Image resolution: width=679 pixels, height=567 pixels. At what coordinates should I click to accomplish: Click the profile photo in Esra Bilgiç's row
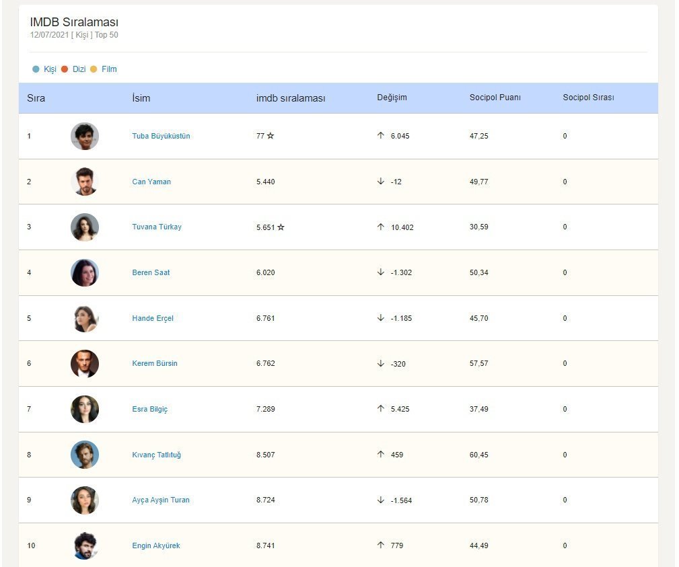[x=85, y=409]
